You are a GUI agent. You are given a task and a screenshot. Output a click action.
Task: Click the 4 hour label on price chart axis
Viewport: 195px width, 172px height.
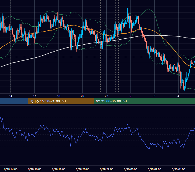coord(178,96)
